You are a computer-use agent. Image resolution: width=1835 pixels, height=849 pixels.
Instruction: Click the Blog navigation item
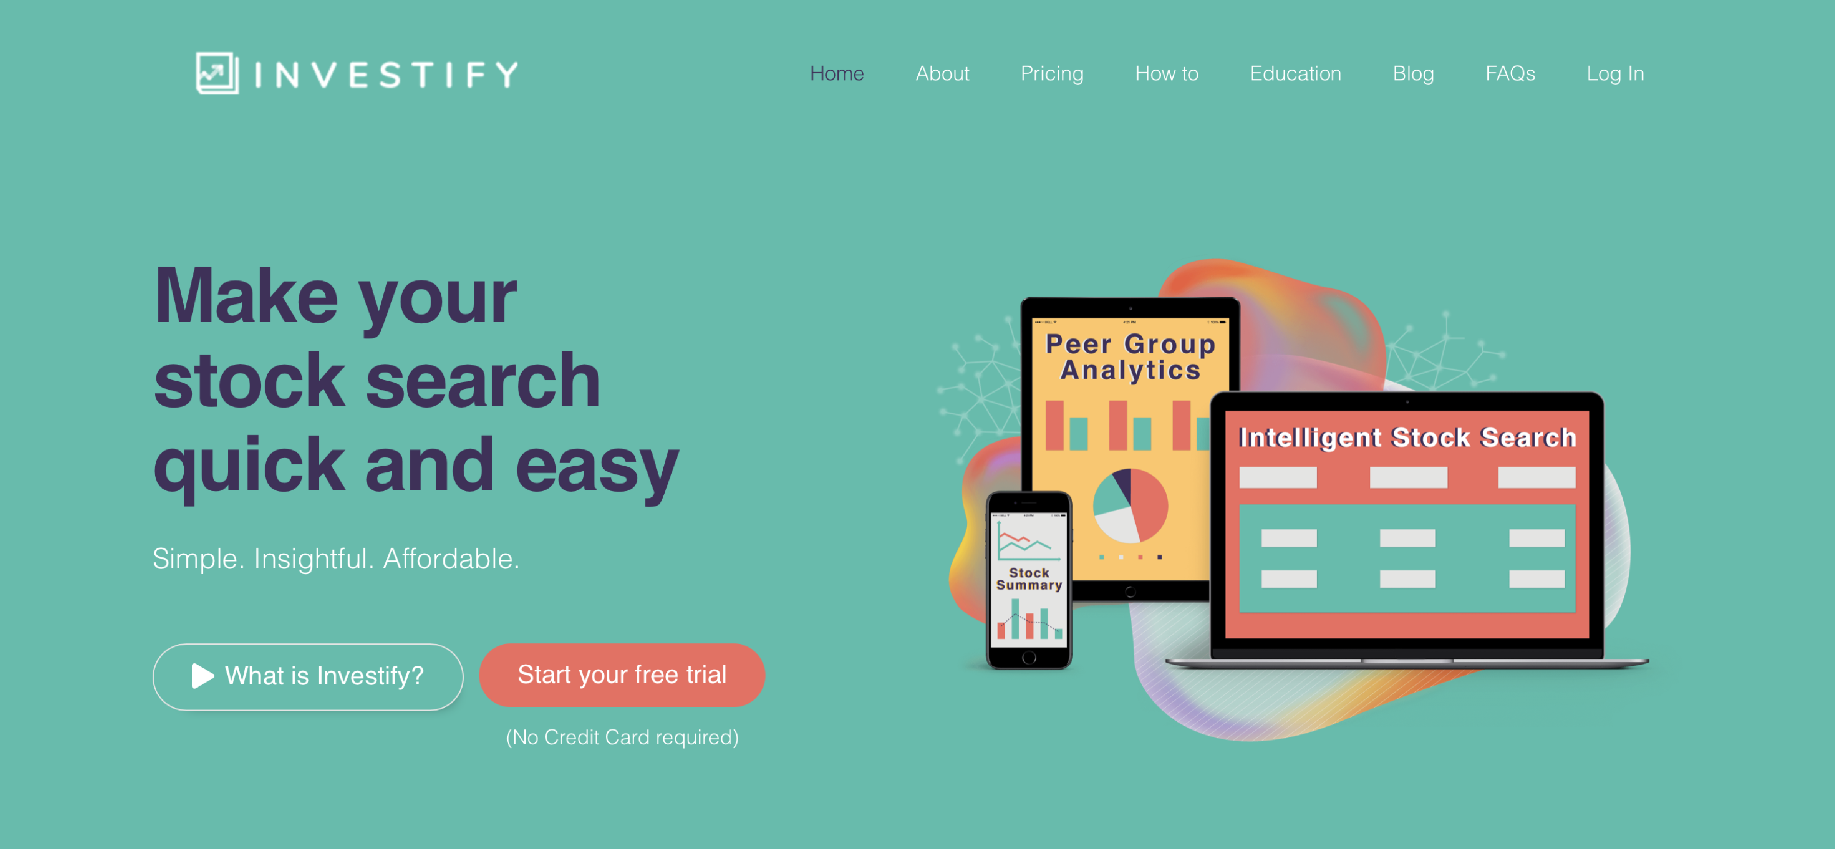click(x=1404, y=74)
